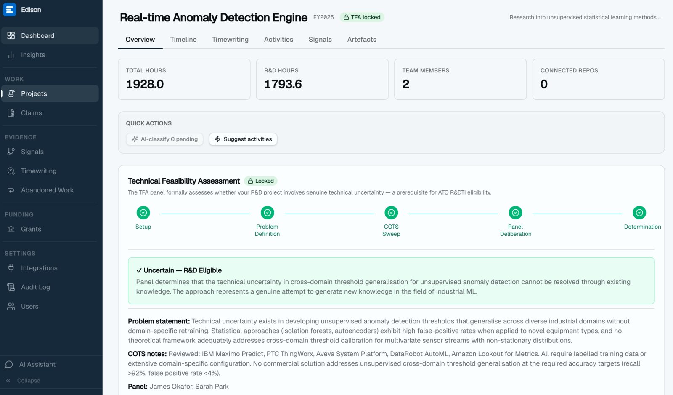Click the Panel Deliberation step checkmark circle
The width and height of the screenshot is (673, 395).
click(x=515, y=213)
